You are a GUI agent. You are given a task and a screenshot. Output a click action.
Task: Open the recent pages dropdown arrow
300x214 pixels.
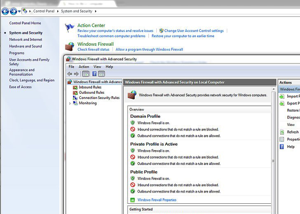(x=19, y=11)
